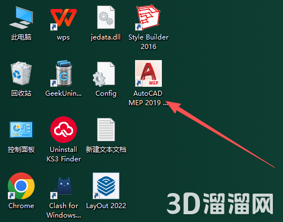The width and height of the screenshot is (283, 222).
Task: Select the 回收站 recycle bin icon
Action: pos(21,73)
